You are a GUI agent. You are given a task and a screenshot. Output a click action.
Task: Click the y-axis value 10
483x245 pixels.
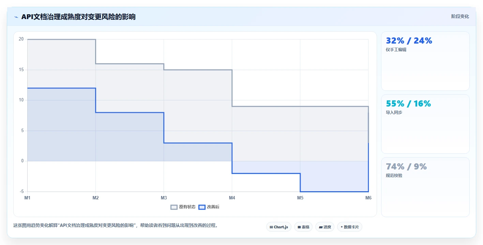(21, 100)
